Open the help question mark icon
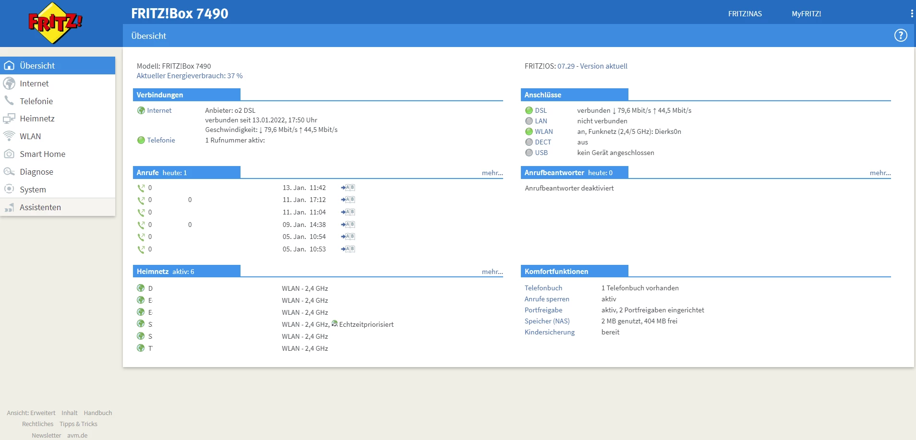This screenshot has width=916, height=440. click(x=901, y=36)
